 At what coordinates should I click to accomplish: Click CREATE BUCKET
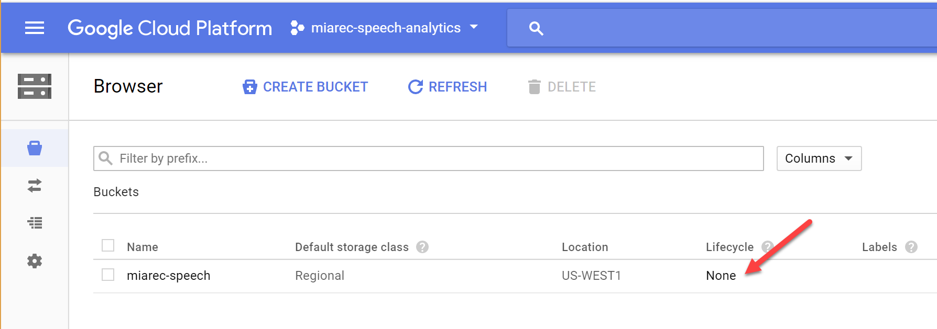pyautogui.click(x=306, y=87)
